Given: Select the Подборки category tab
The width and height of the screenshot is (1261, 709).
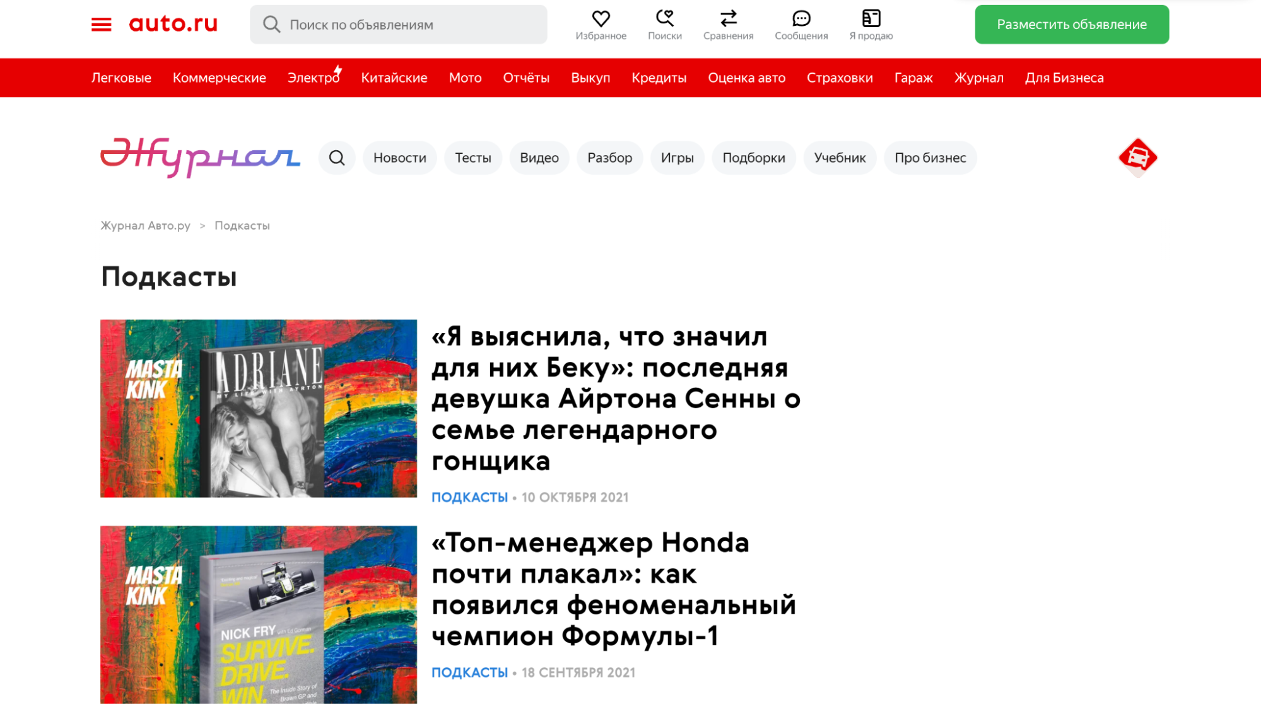Looking at the screenshot, I should pos(753,158).
